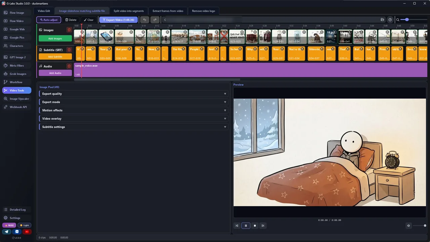The height and width of the screenshot is (242, 430).
Task: Skip to next frame in preview
Action: pos(263,226)
